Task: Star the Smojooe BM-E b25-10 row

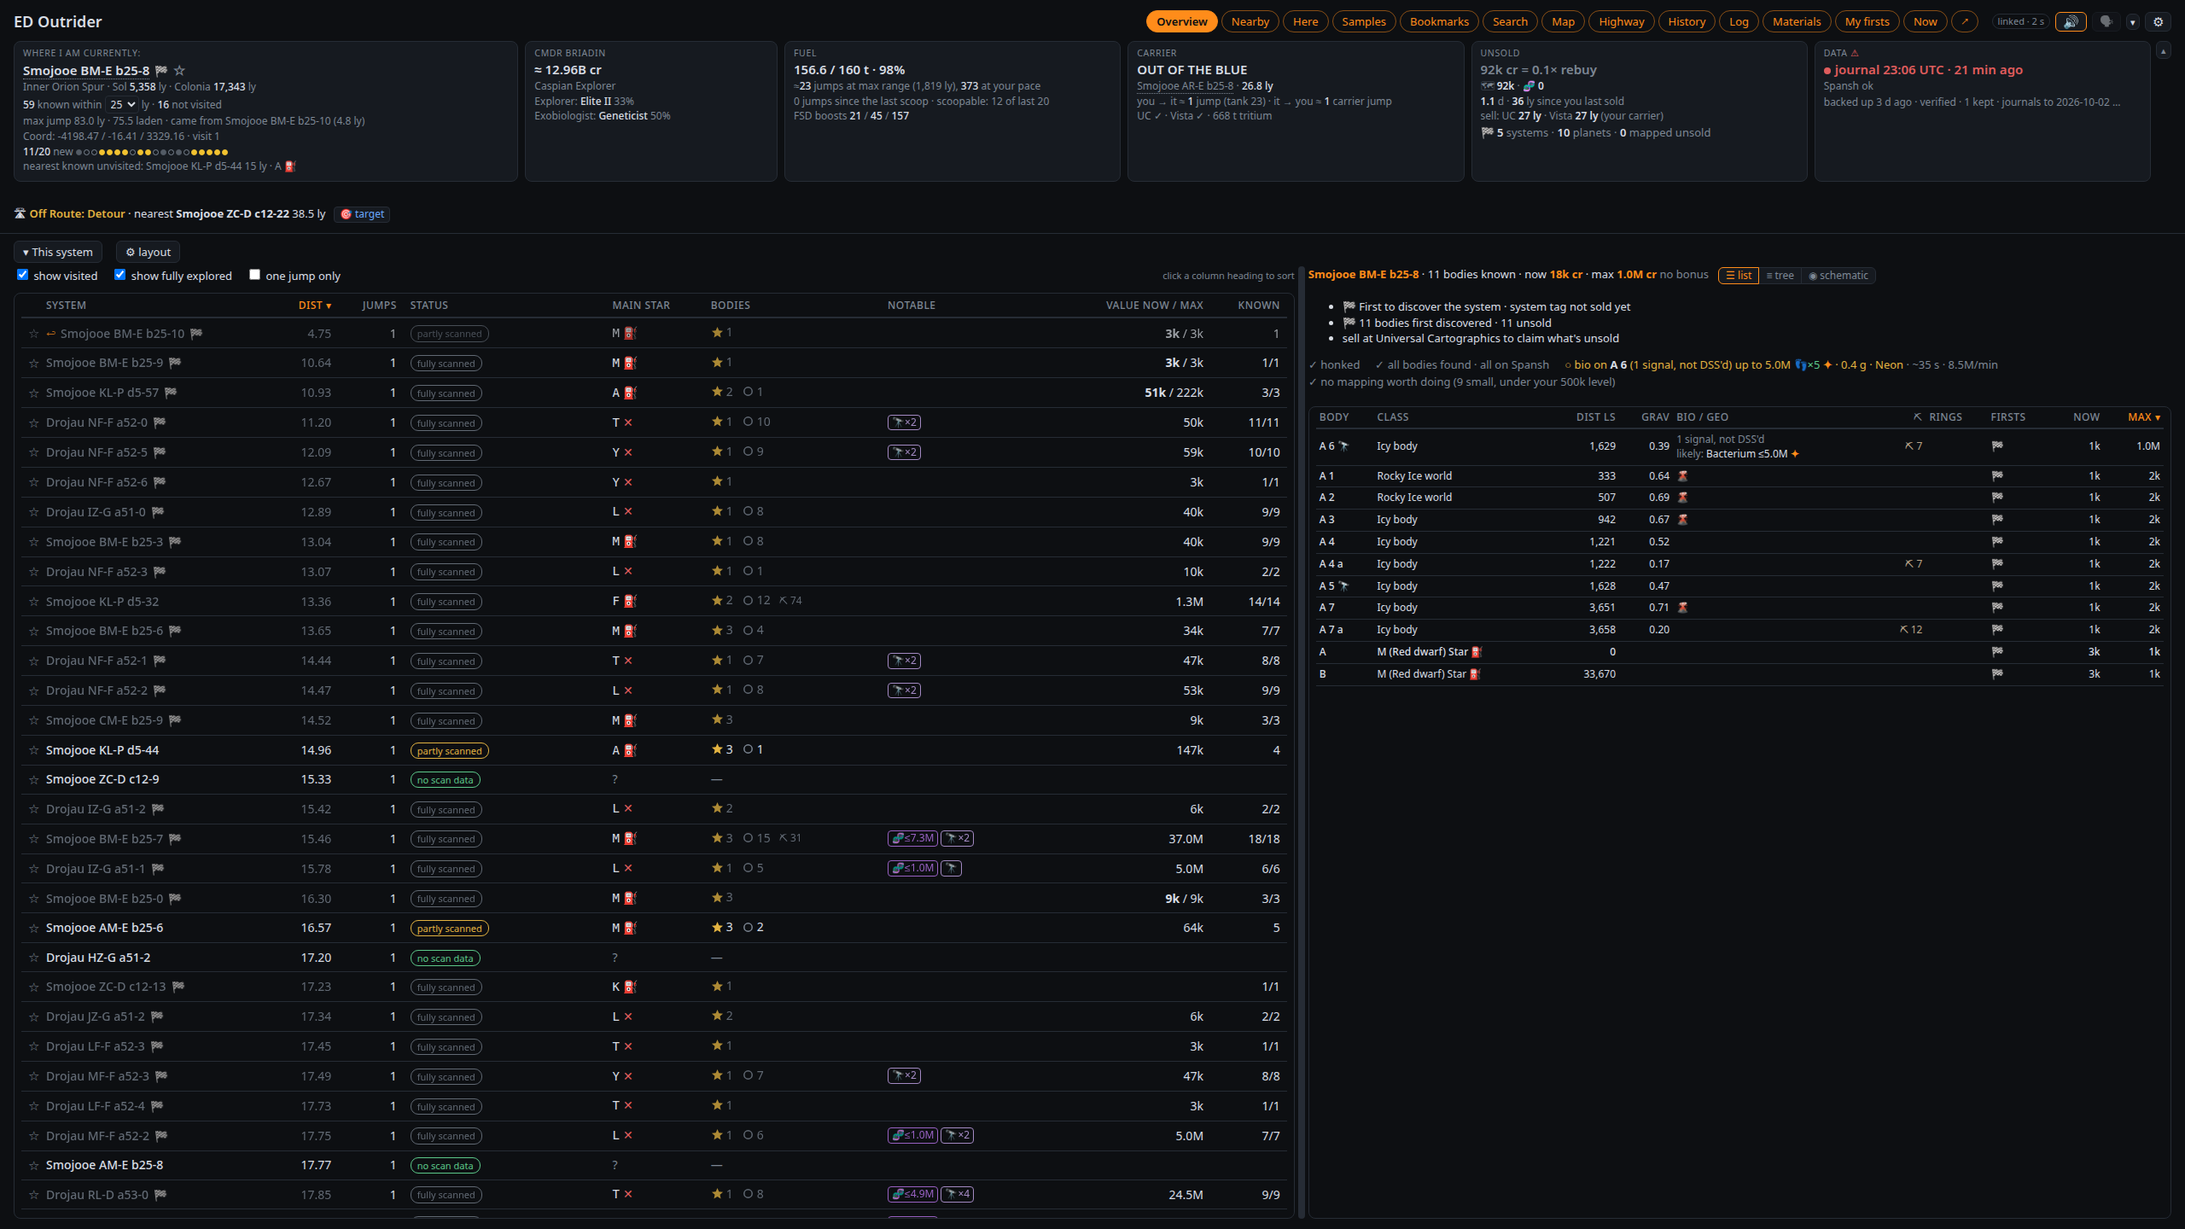Action: [34, 334]
